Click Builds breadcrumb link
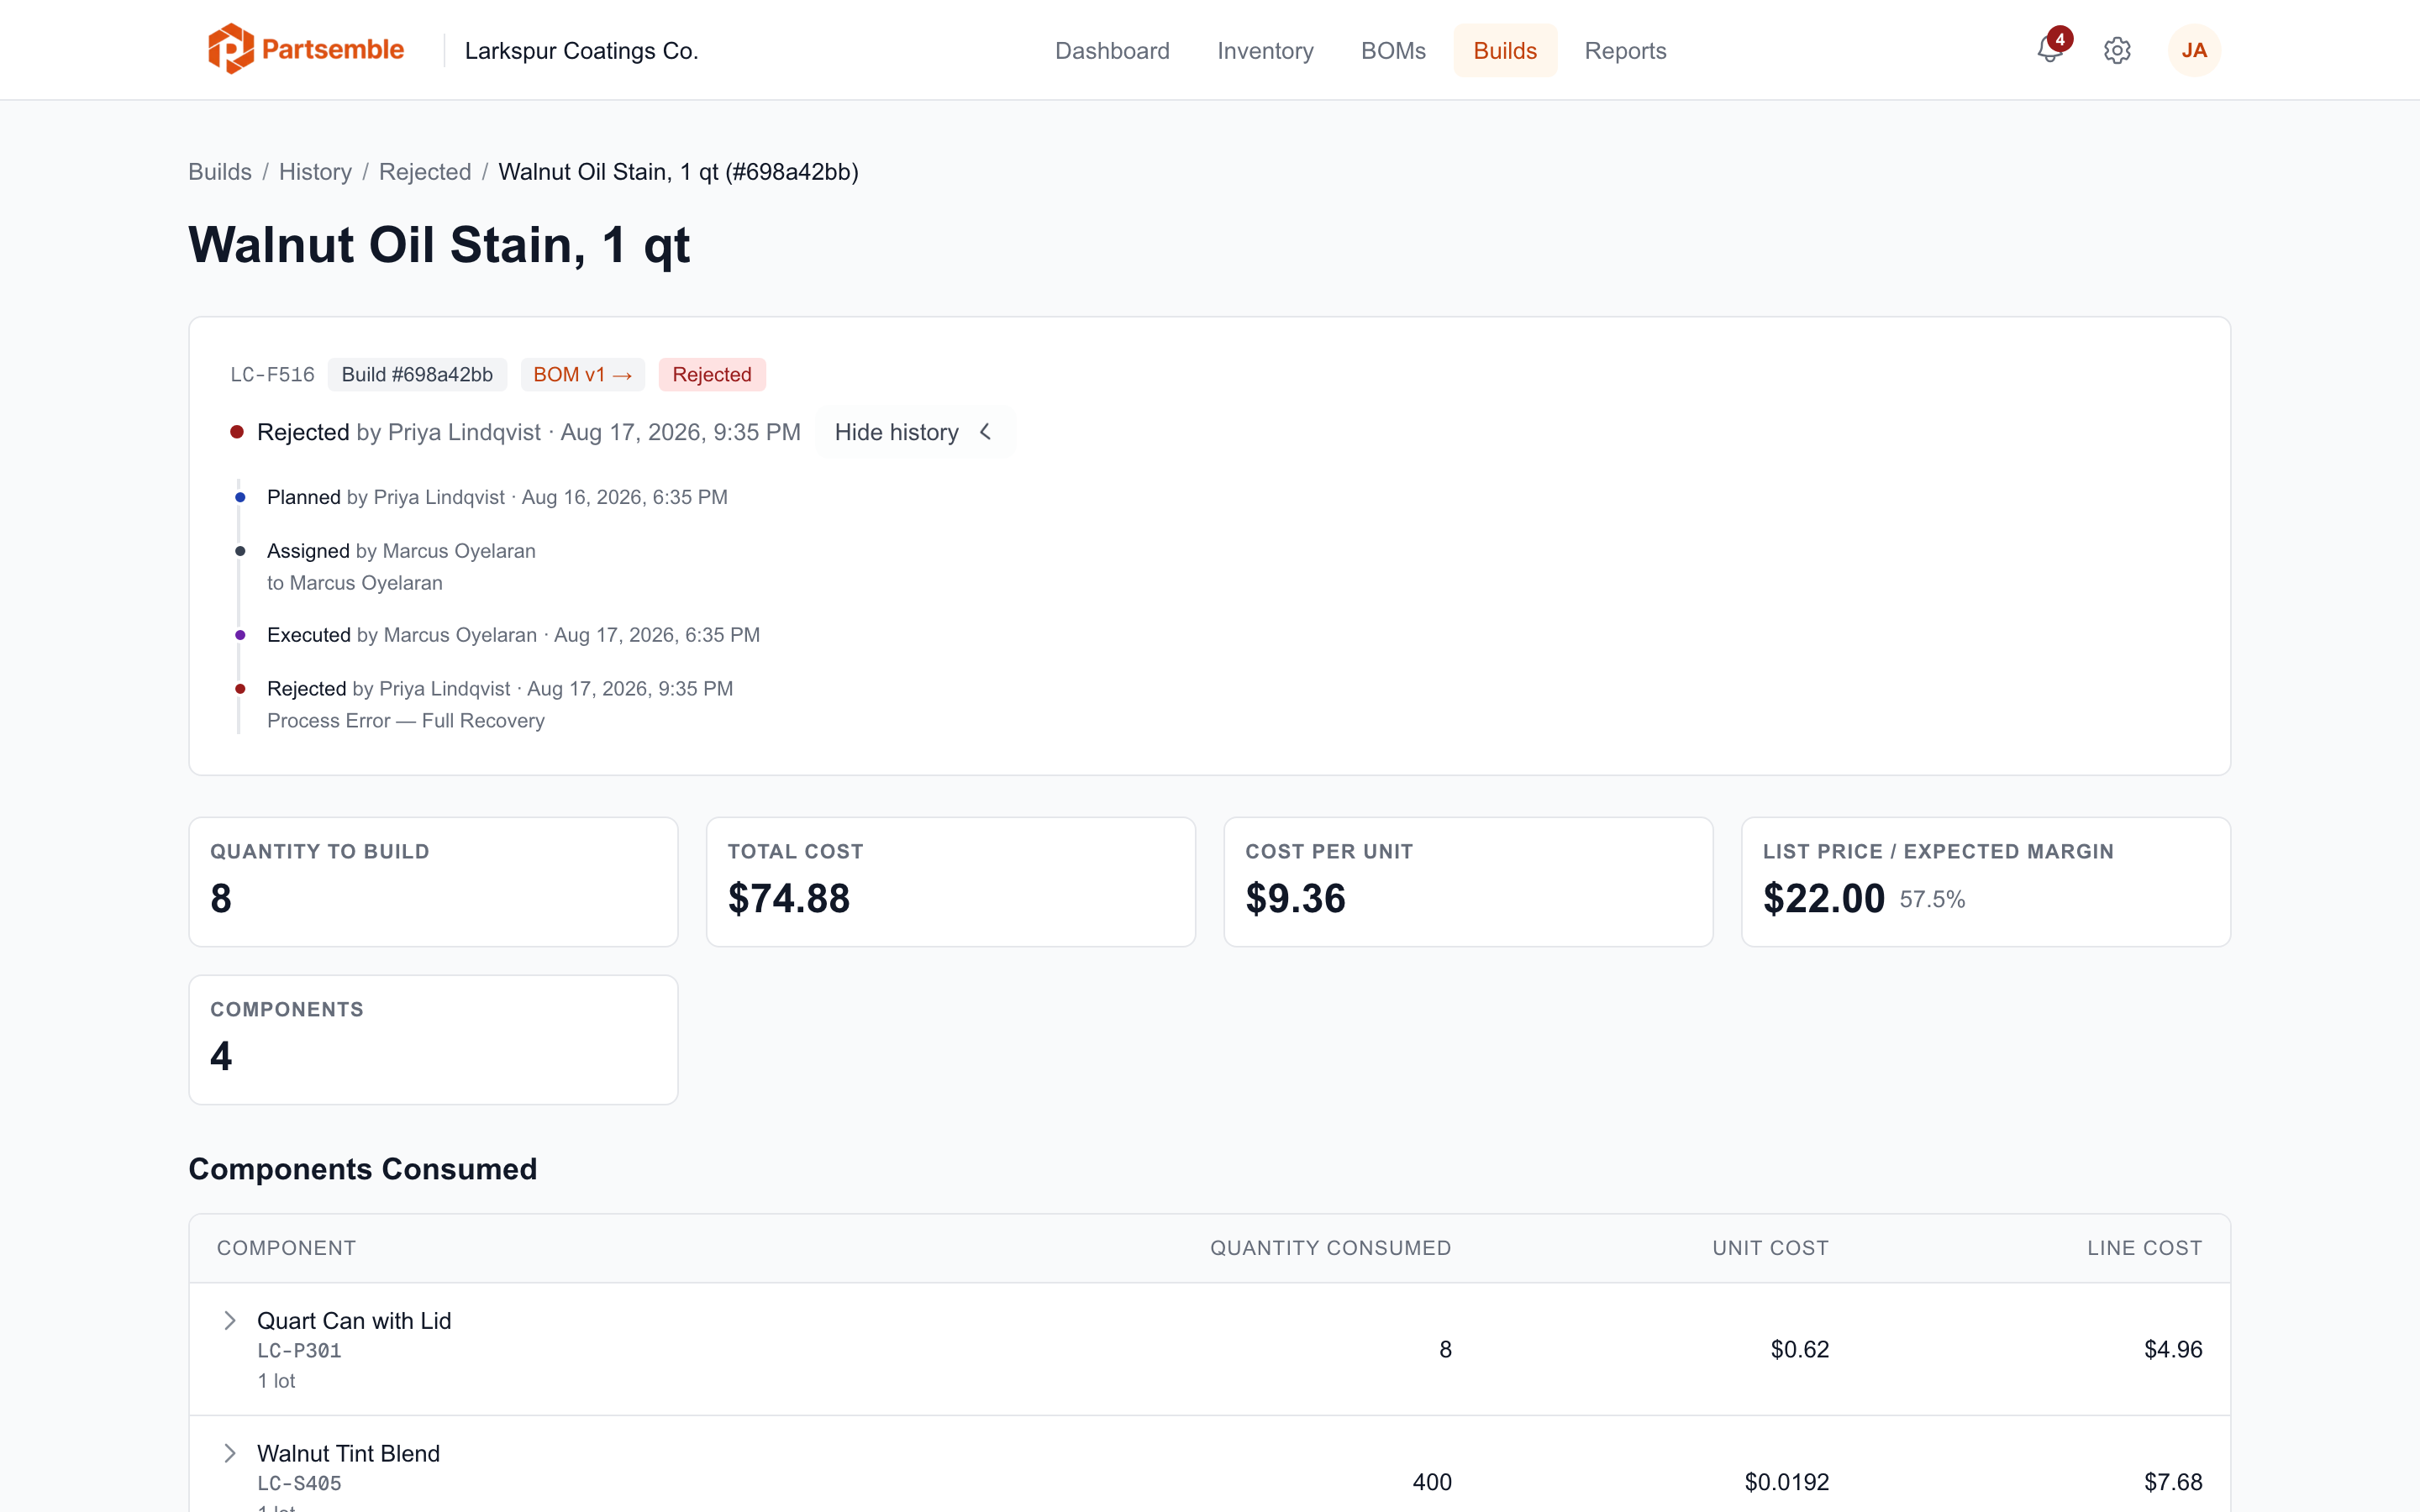 point(220,171)
